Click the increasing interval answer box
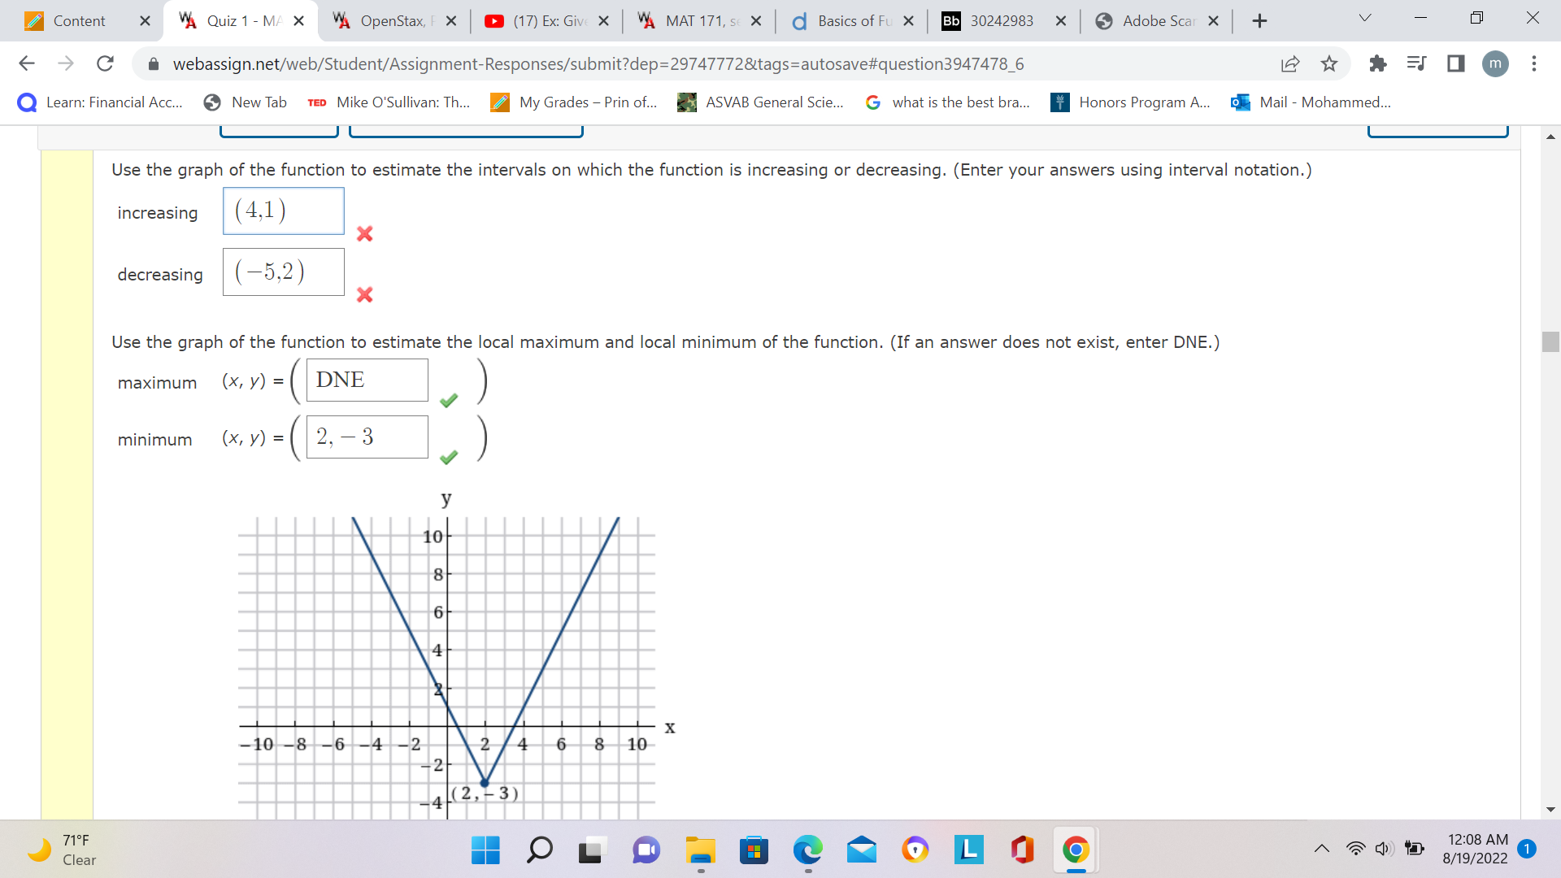 pos(283,211)
